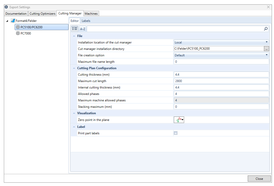This screenshot has width=274, height=186.
Task: Enable the Print part labels checkbox
Action: coord(176,133)
